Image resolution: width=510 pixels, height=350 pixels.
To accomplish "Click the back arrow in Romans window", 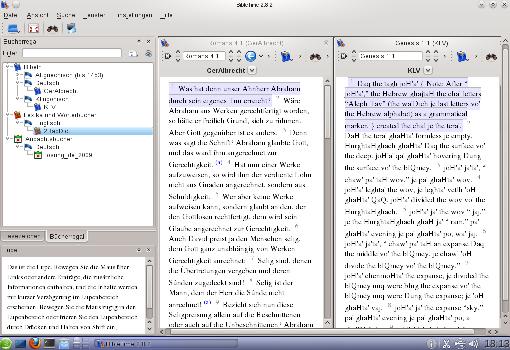I will click(251, 56).
